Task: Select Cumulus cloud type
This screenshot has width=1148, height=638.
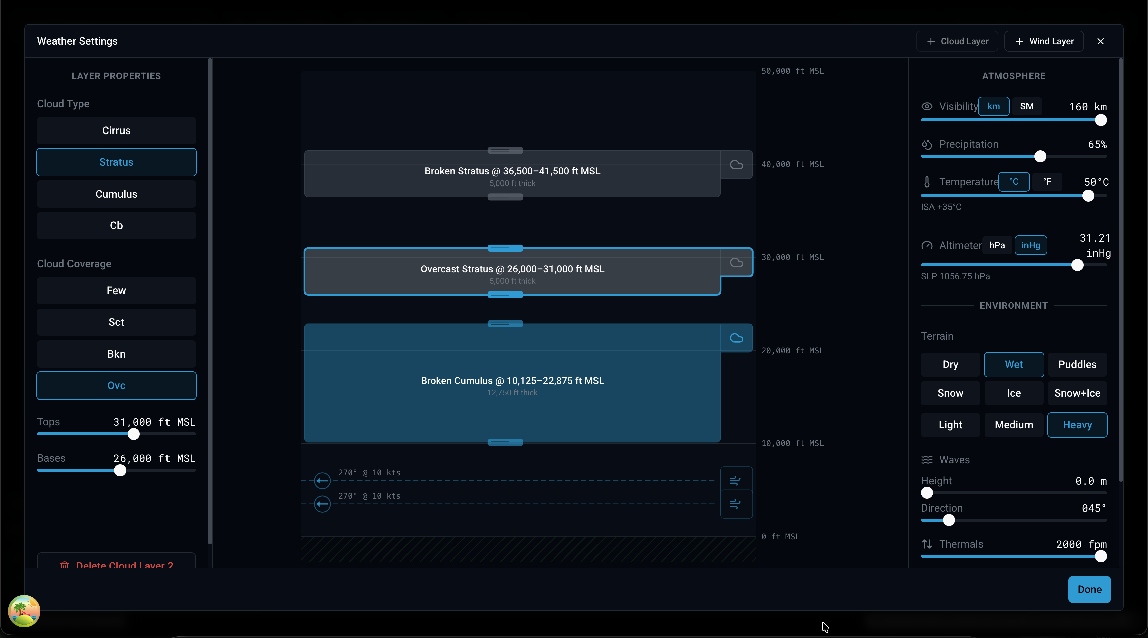Action: 116,194
